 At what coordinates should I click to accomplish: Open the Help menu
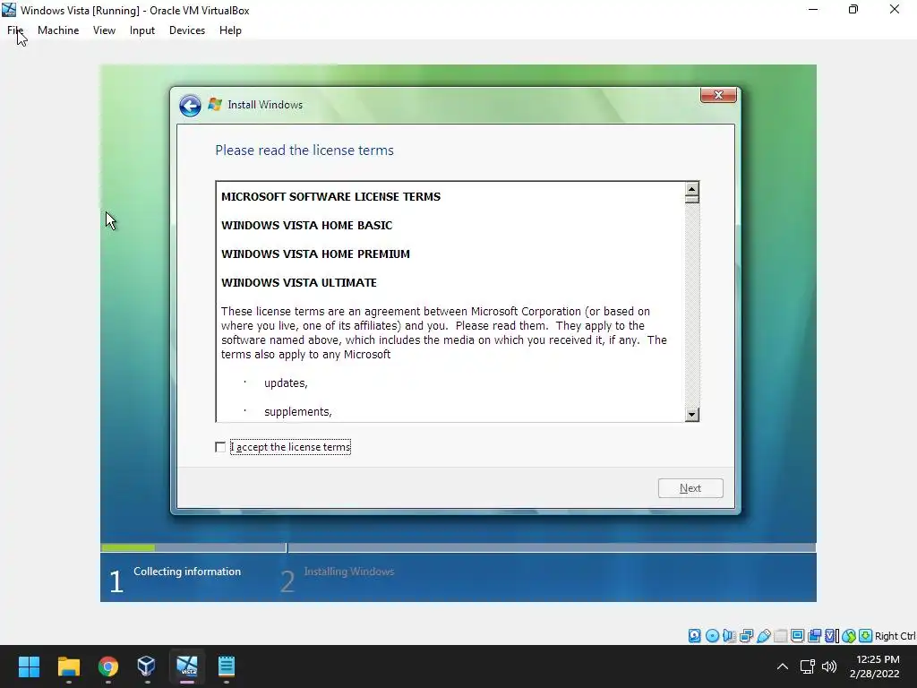(230, 30)
